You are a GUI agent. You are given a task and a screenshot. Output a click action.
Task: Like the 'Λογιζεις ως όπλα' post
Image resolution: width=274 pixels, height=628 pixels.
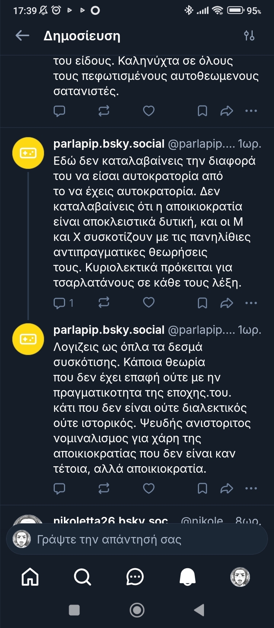(x=149, y=488)
